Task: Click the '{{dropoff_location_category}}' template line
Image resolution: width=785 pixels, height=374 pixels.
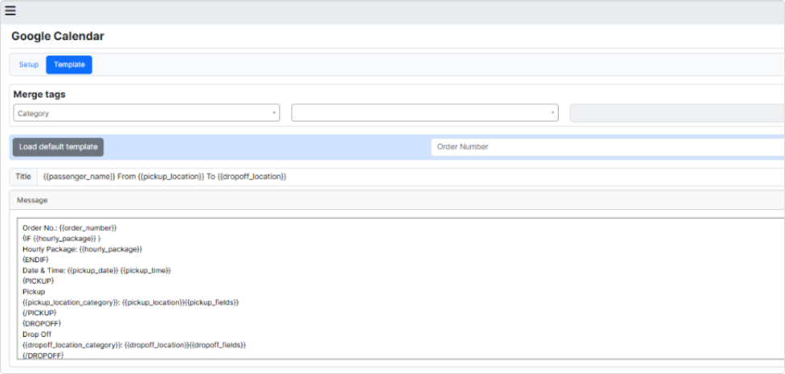Action: (134, 345)
